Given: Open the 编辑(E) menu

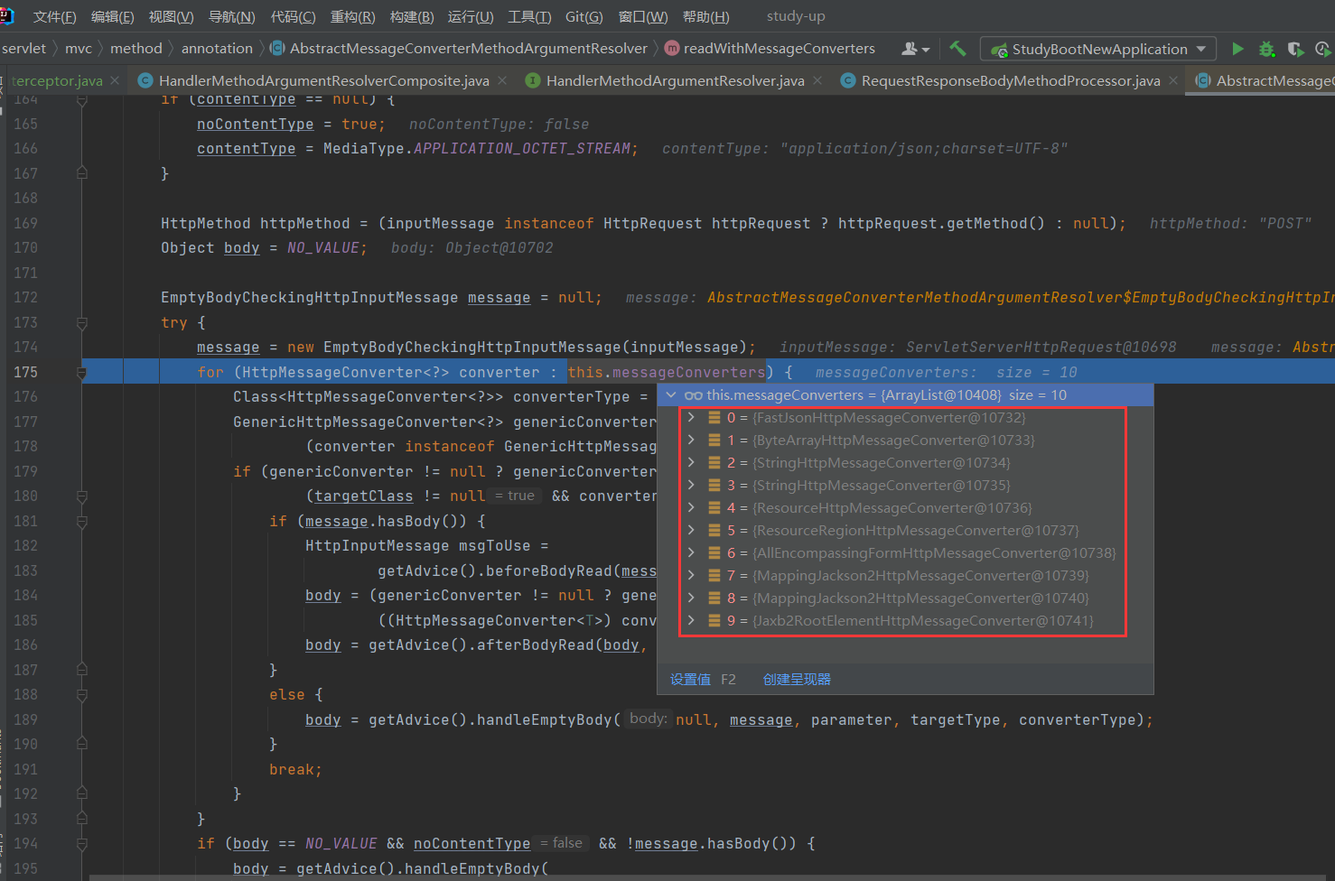Looking at the screenshot, I should tap(112, 16).
